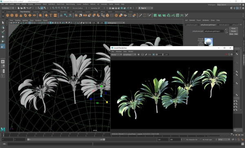Viewport: 245px width, 148px height.
Task: Create a polygon sphere from the shelf
Action: [7, 15]
